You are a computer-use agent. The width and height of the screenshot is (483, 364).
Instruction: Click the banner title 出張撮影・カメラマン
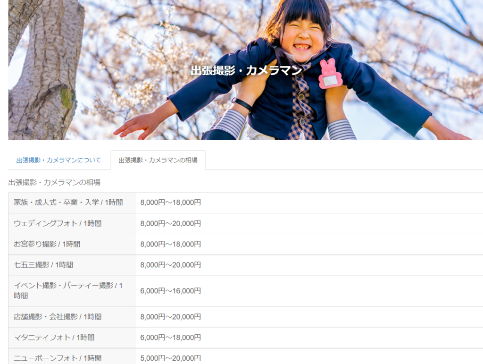point(246,70)
